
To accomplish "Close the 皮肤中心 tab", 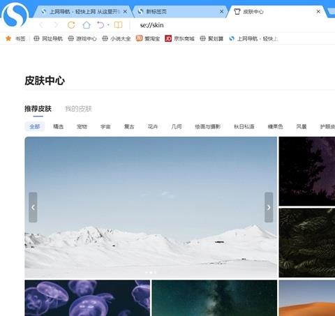I will point(318,11).
